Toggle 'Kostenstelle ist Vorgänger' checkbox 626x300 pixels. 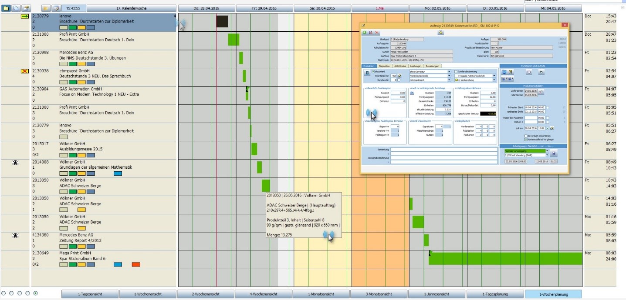coord(526,140)
